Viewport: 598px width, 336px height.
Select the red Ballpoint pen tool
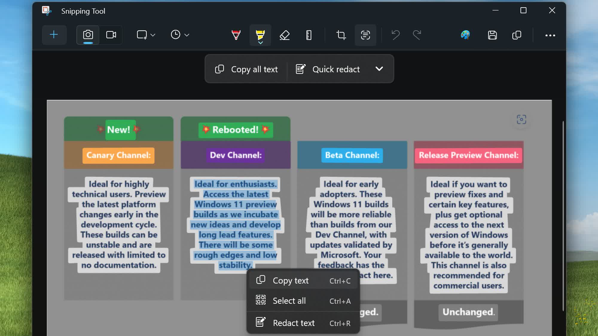(x=236, y=35)
